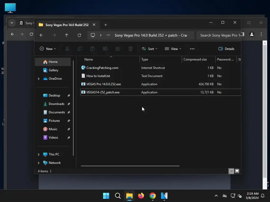Click the Cut scissors icon in toolbar
The image size is (270, 202).
[x=67, y=49]
